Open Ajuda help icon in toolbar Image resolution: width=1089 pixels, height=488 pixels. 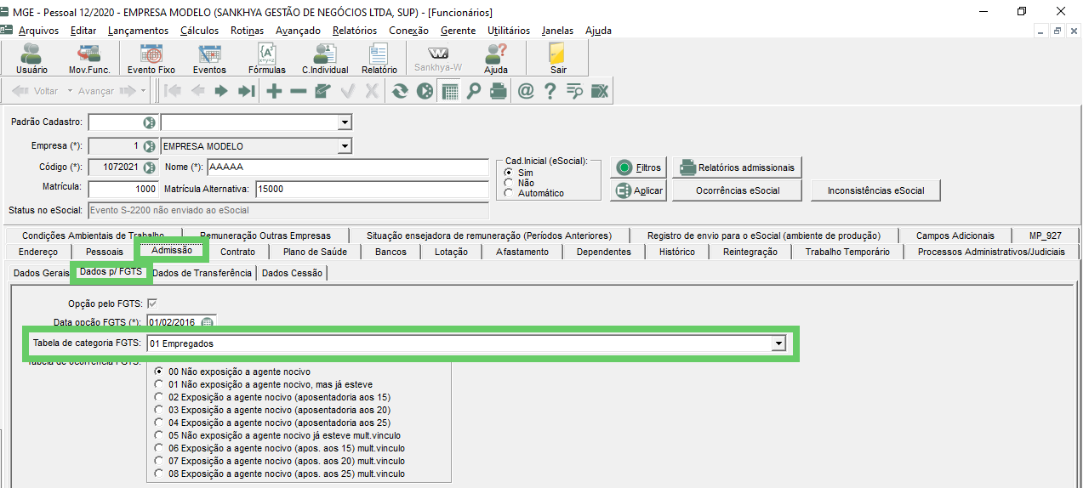click(496, 58)
